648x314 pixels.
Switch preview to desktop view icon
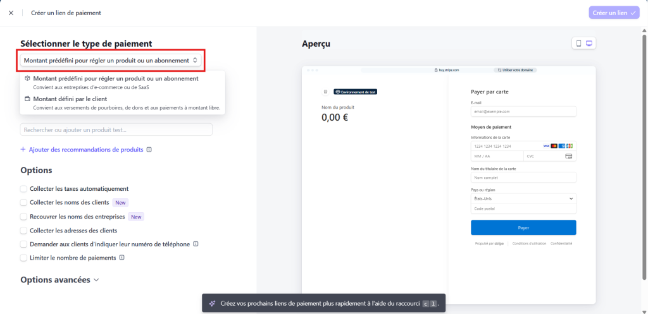coord(590,43)
